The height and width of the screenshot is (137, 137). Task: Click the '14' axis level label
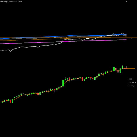pos(131,39)
